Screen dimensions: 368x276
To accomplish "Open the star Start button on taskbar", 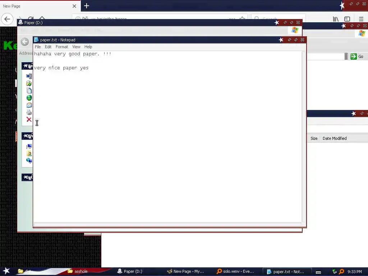I will [6, 271].
